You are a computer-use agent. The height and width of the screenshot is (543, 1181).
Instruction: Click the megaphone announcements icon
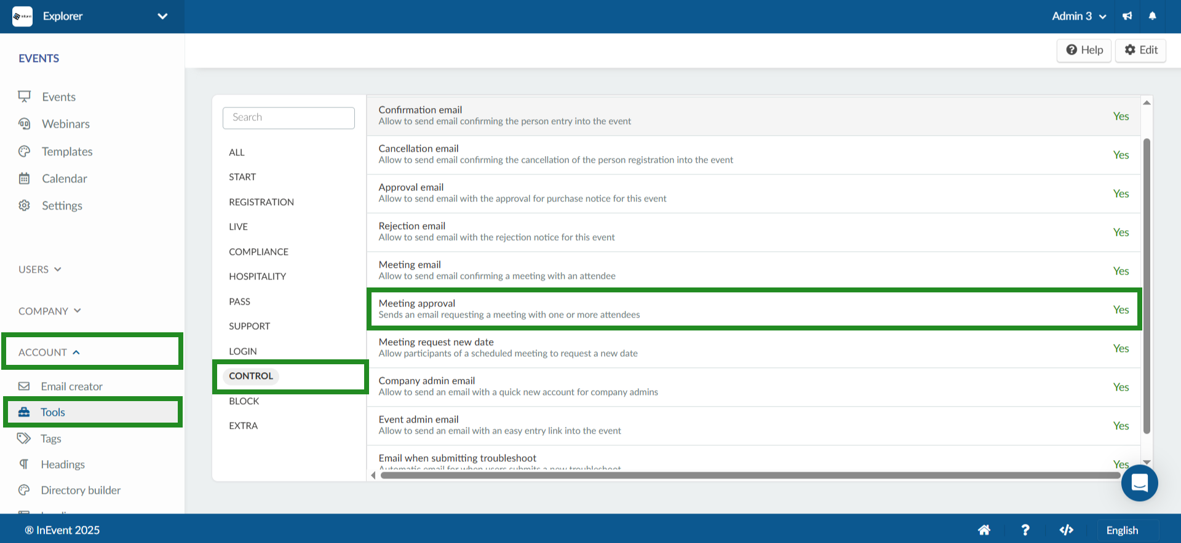click(1127, 17)
